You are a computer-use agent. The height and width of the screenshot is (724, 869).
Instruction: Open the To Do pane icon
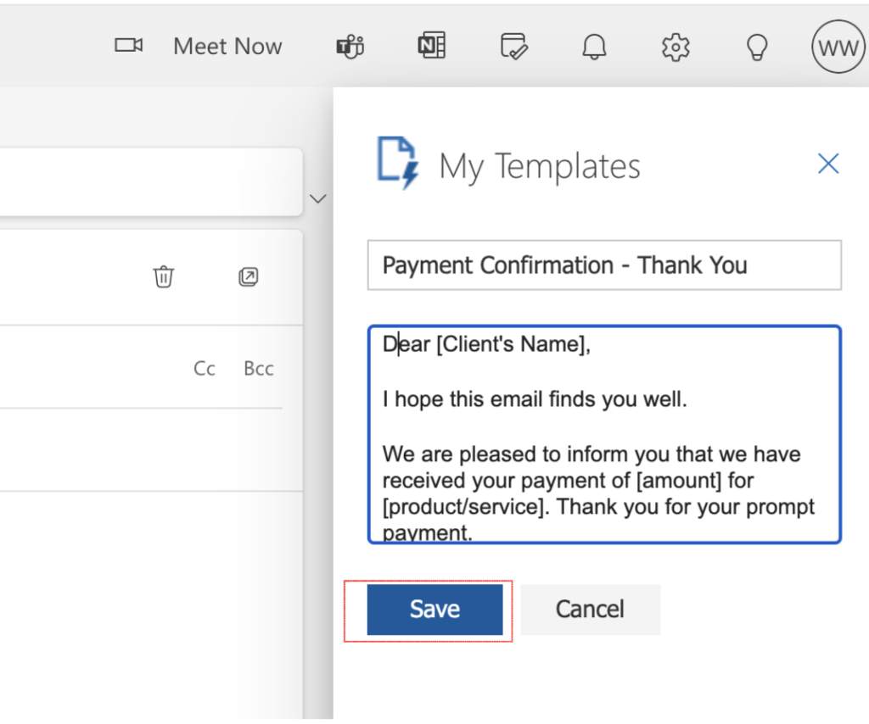pyautogui.click(x=513, y=47)
